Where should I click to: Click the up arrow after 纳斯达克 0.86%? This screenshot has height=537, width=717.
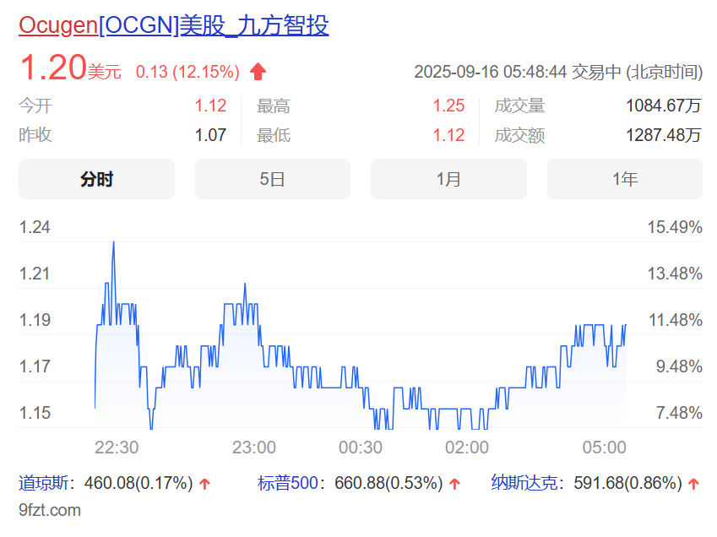click(693, 484)
